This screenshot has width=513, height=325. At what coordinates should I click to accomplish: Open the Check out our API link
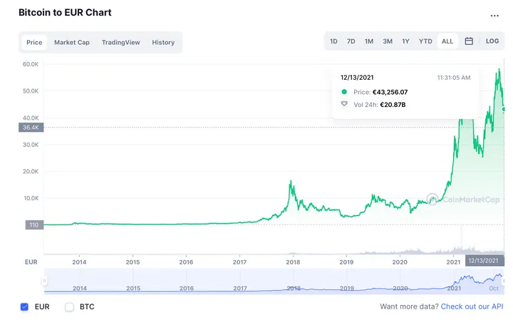pyautogui.click(x=472, y=306)
